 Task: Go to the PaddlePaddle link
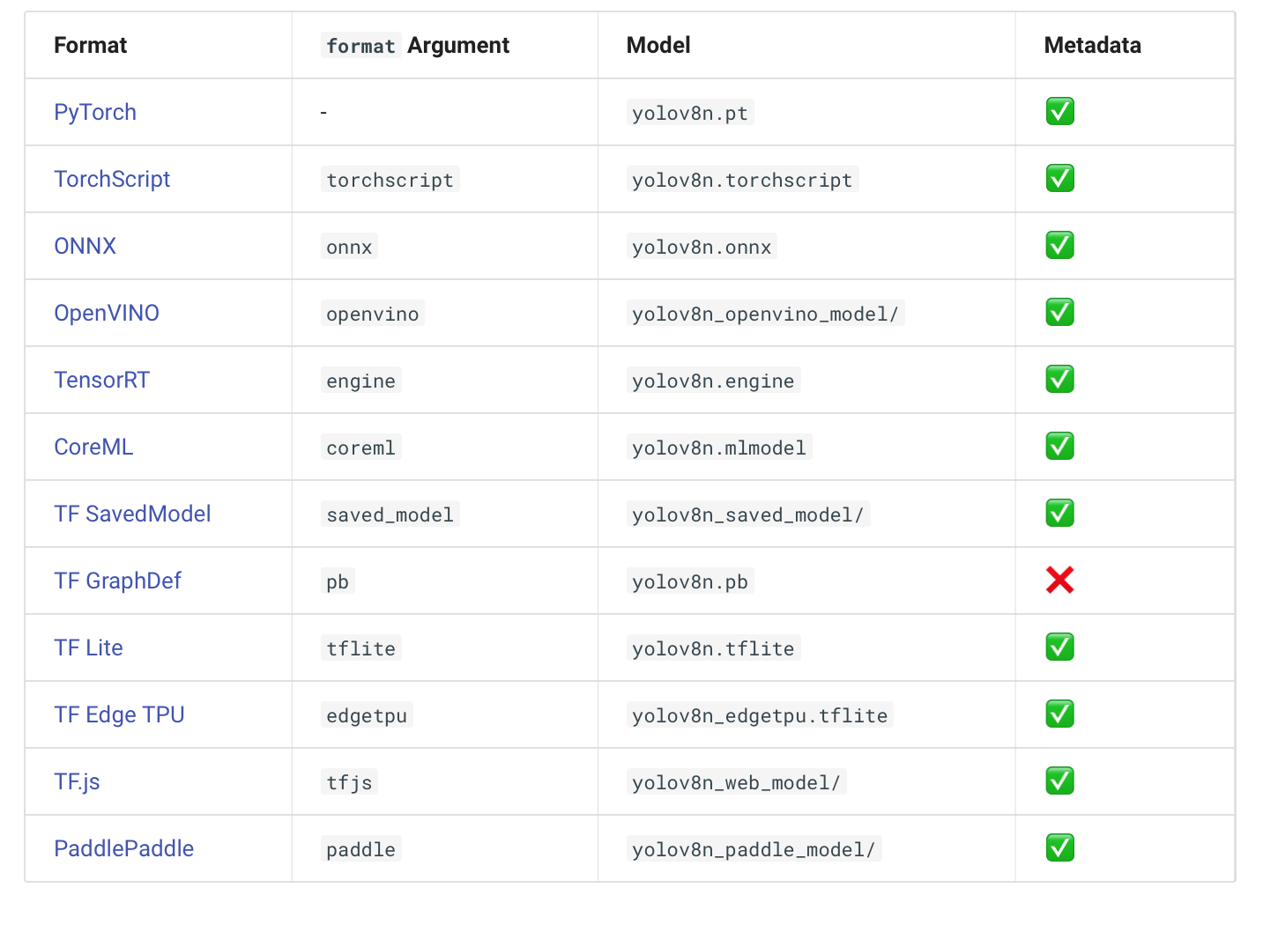pyautogui.click(x=123, y=848)
